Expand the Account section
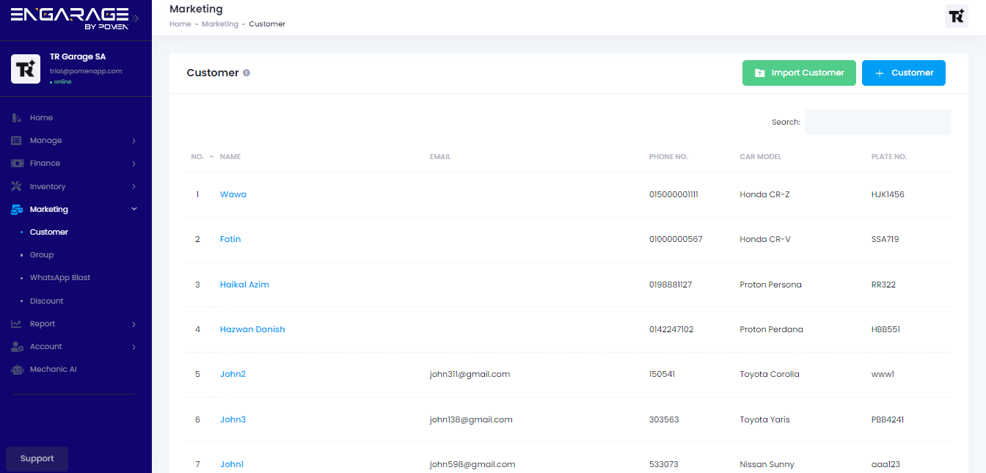 coord(46,346)
